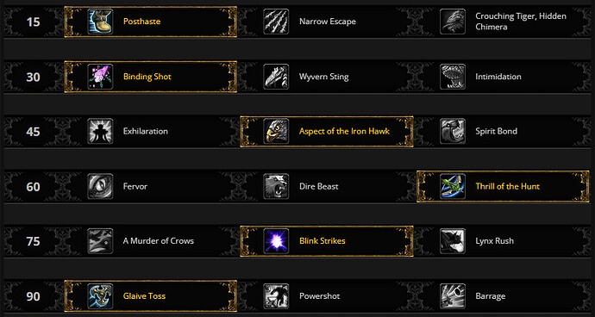Select the Narrow Escape claw icon
Viewport: 595px width, 317px height.
276,22
